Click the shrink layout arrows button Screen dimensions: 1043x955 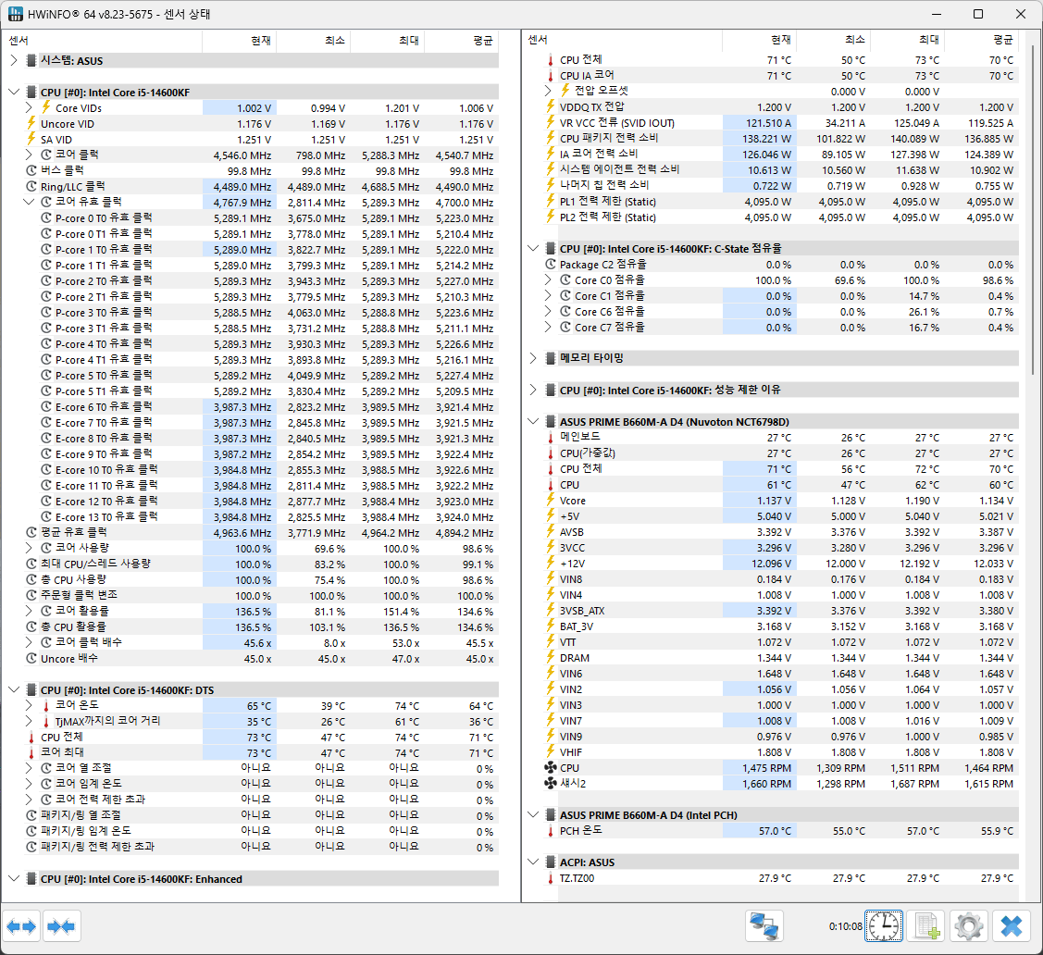coord(61,926)
